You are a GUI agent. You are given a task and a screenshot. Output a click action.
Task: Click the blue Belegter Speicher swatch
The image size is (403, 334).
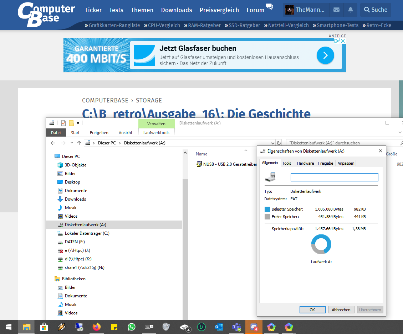point(267,209)
